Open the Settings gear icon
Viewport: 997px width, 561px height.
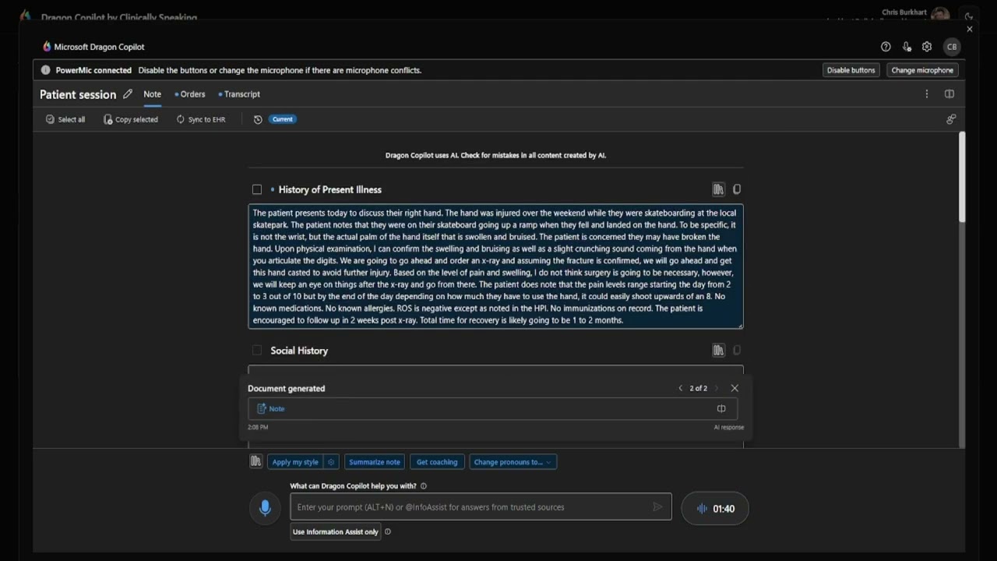click(927, 47)
